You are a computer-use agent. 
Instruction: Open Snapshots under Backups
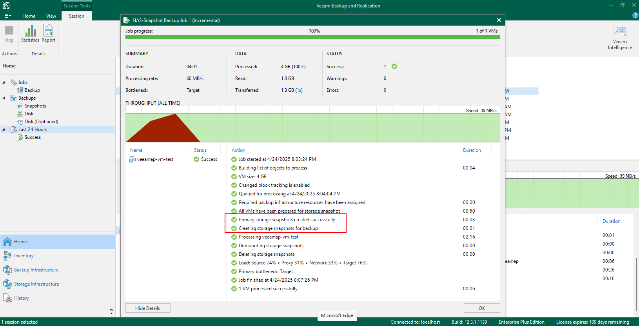click(35, 106)
